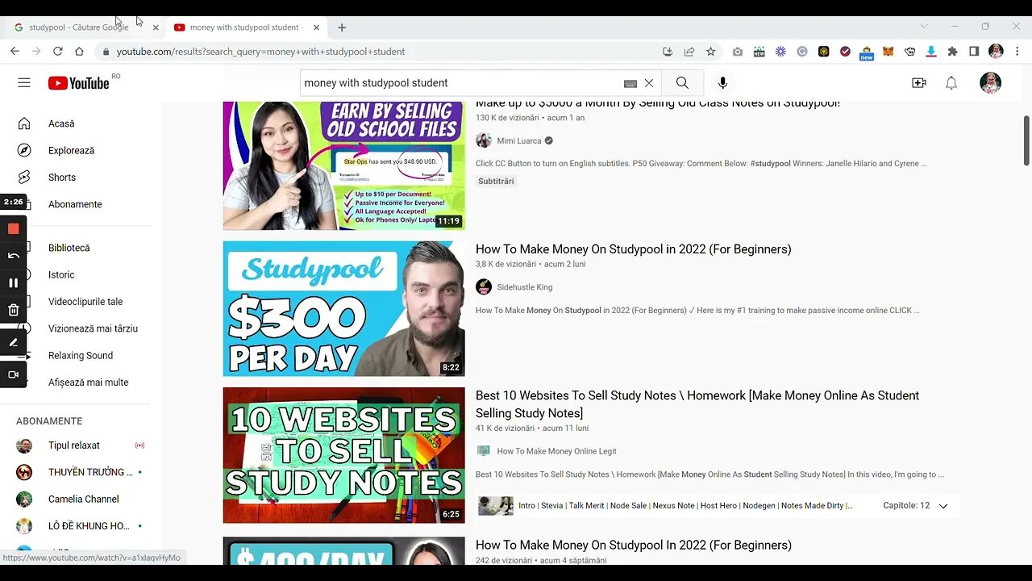Toggle the recorder webcam camera icon
The image size is (1032, 581).
(14, 374)
